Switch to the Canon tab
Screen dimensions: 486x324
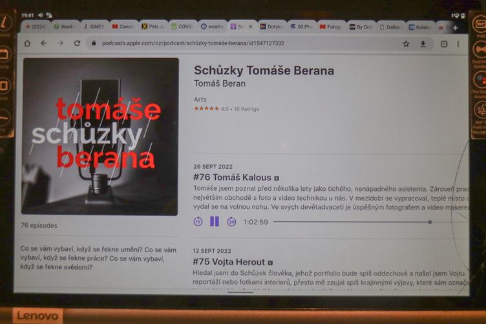point(123,27)
